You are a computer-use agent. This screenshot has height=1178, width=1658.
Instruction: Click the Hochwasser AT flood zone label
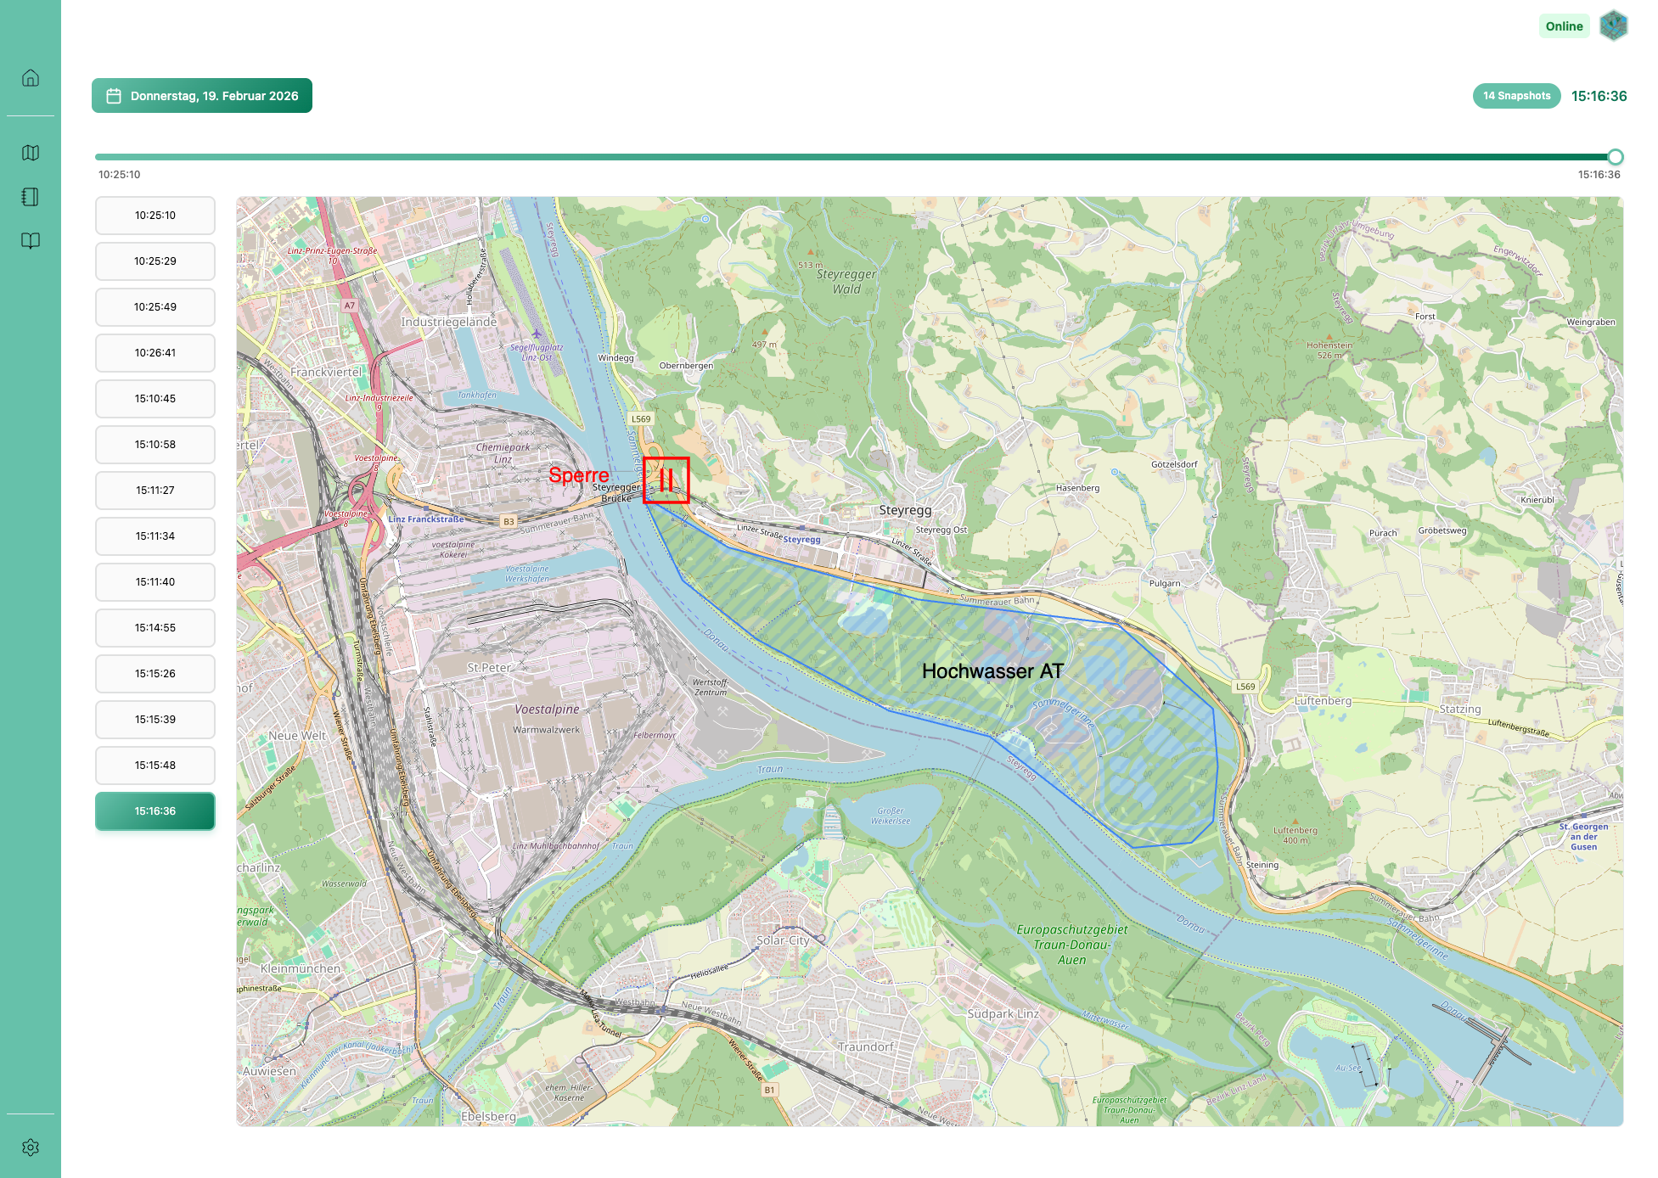[x=992, y=671]
